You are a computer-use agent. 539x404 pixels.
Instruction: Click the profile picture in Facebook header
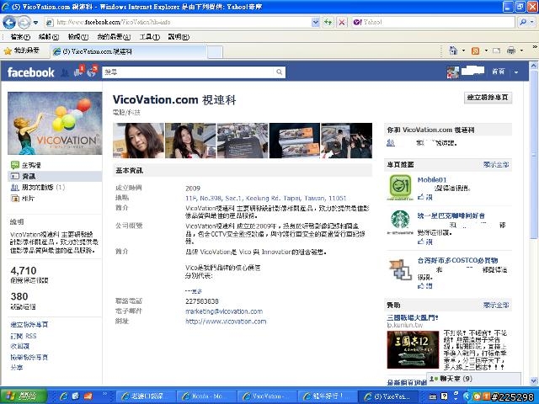point(453,72)
